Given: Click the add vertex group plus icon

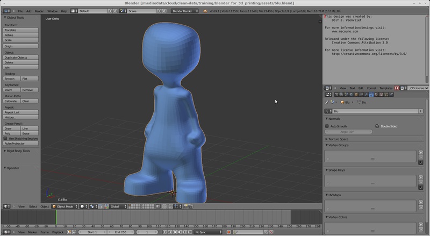Looking at the screenshot, I should click(421, 153).
